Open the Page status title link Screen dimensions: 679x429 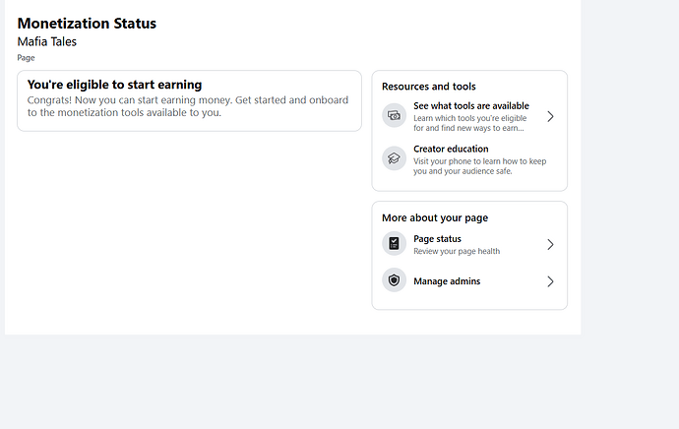tap(437, 239)
